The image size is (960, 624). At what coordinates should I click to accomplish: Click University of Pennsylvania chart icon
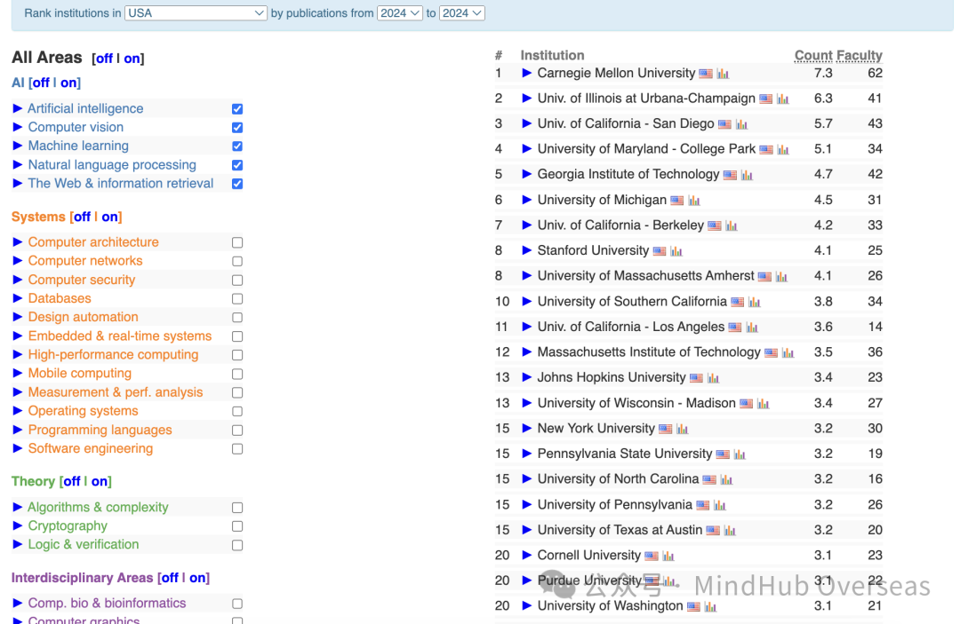tap(720, 505)
